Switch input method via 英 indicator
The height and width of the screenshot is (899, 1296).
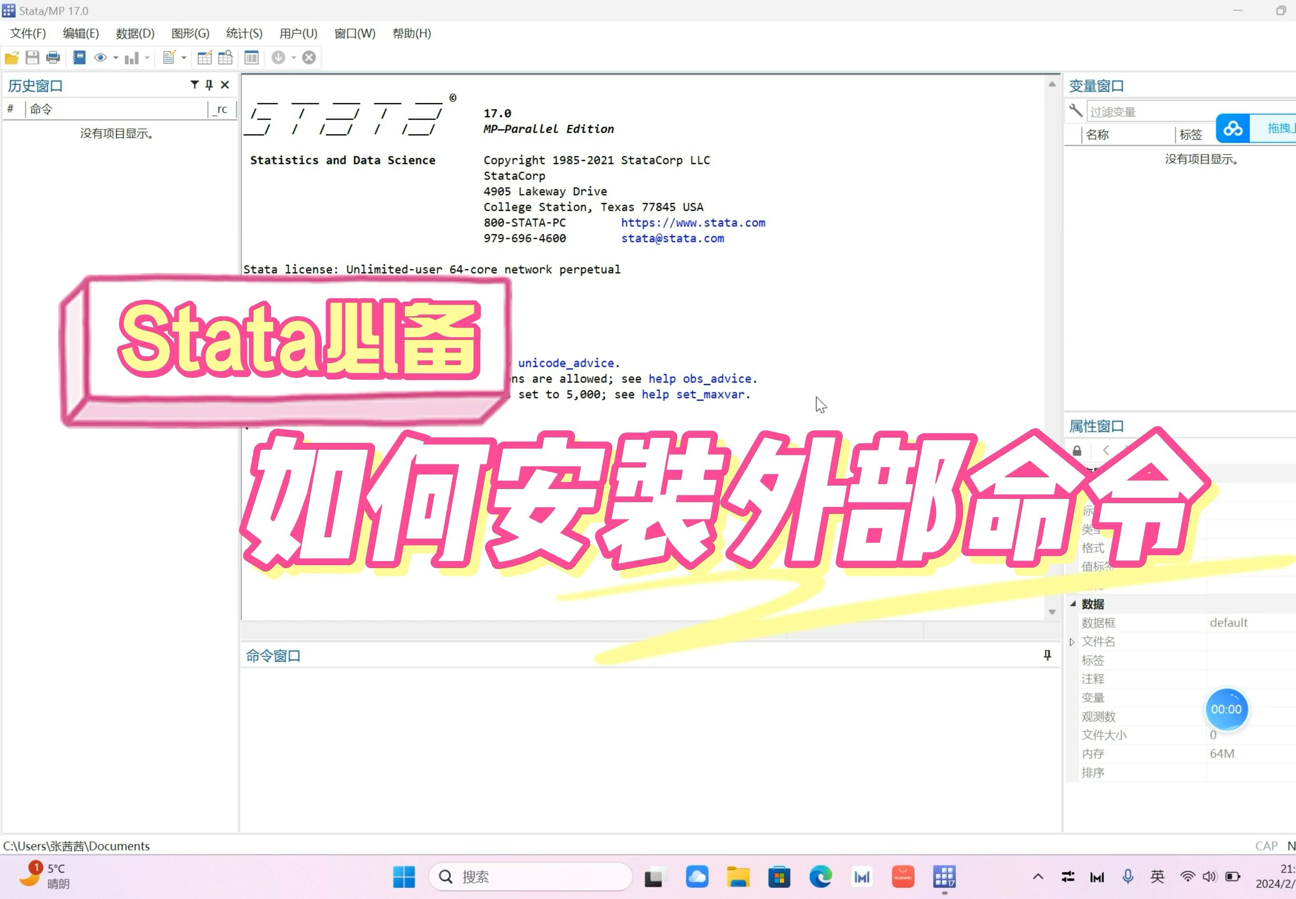pos(1157,877)
